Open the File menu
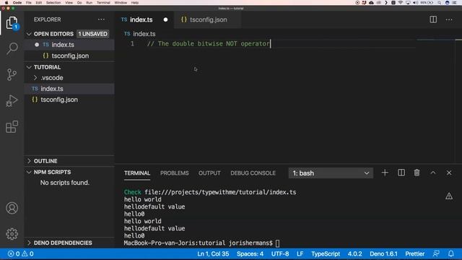Viewport: 462px width, 260px height. 29,3
